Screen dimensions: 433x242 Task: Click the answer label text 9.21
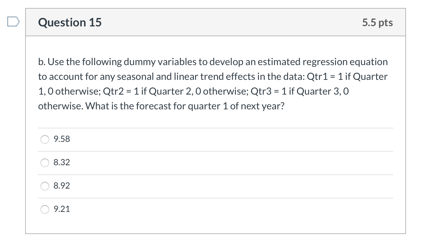pos(62,209)
